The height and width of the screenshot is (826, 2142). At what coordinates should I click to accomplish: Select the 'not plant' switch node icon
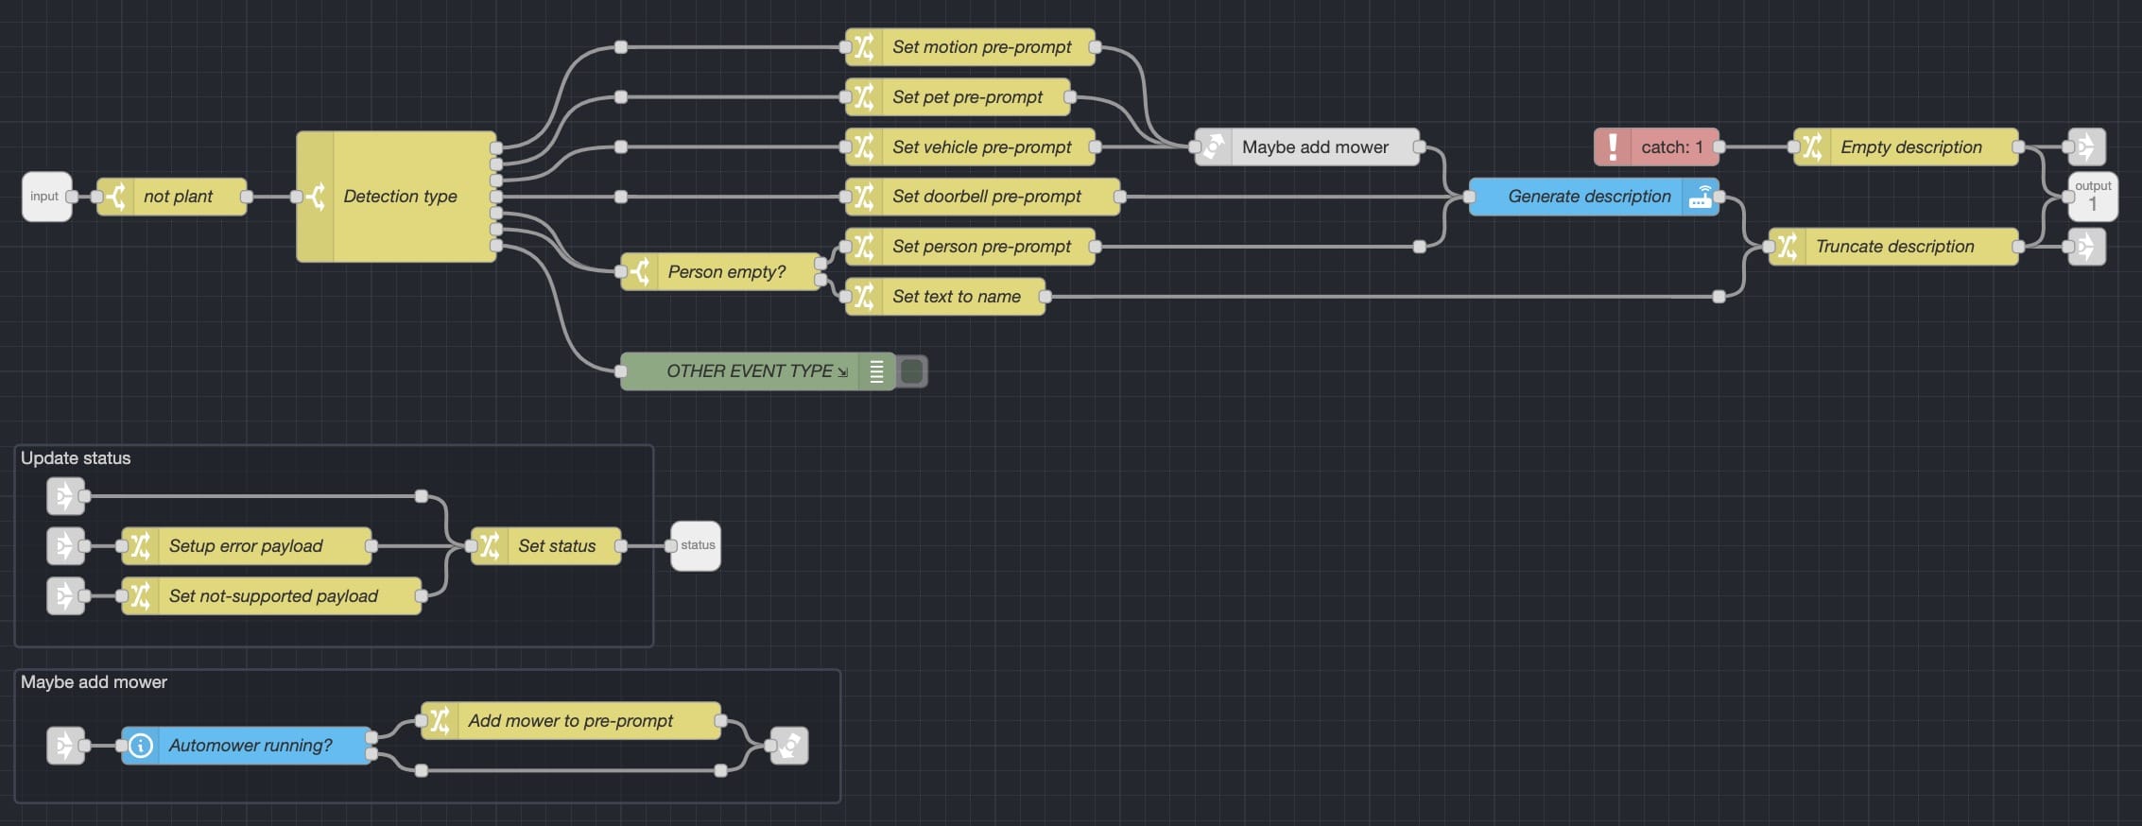tap(116, 197)
